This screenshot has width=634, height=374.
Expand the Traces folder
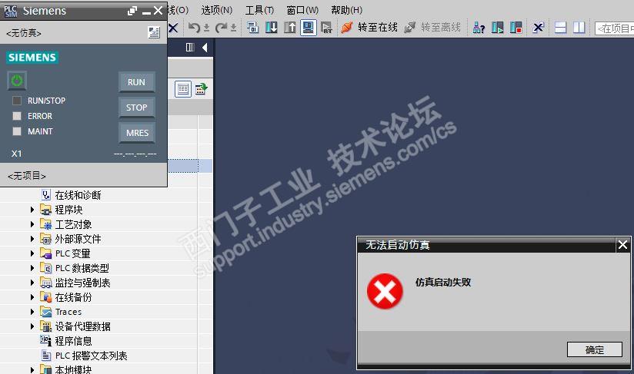click(32, 312)
